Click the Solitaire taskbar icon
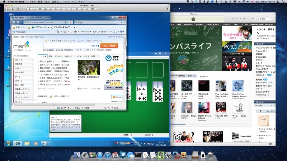The height and width of the screenshot is (161, 287). pos(44,143)
